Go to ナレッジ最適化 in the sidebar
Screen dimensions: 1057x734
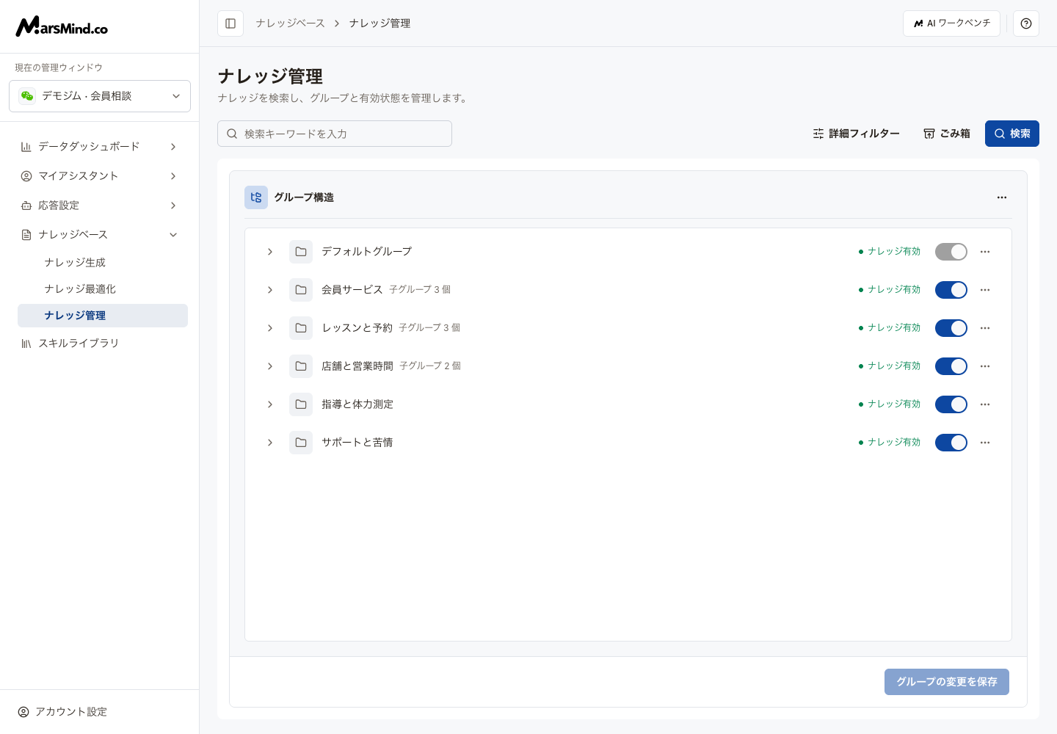[103, 289]
